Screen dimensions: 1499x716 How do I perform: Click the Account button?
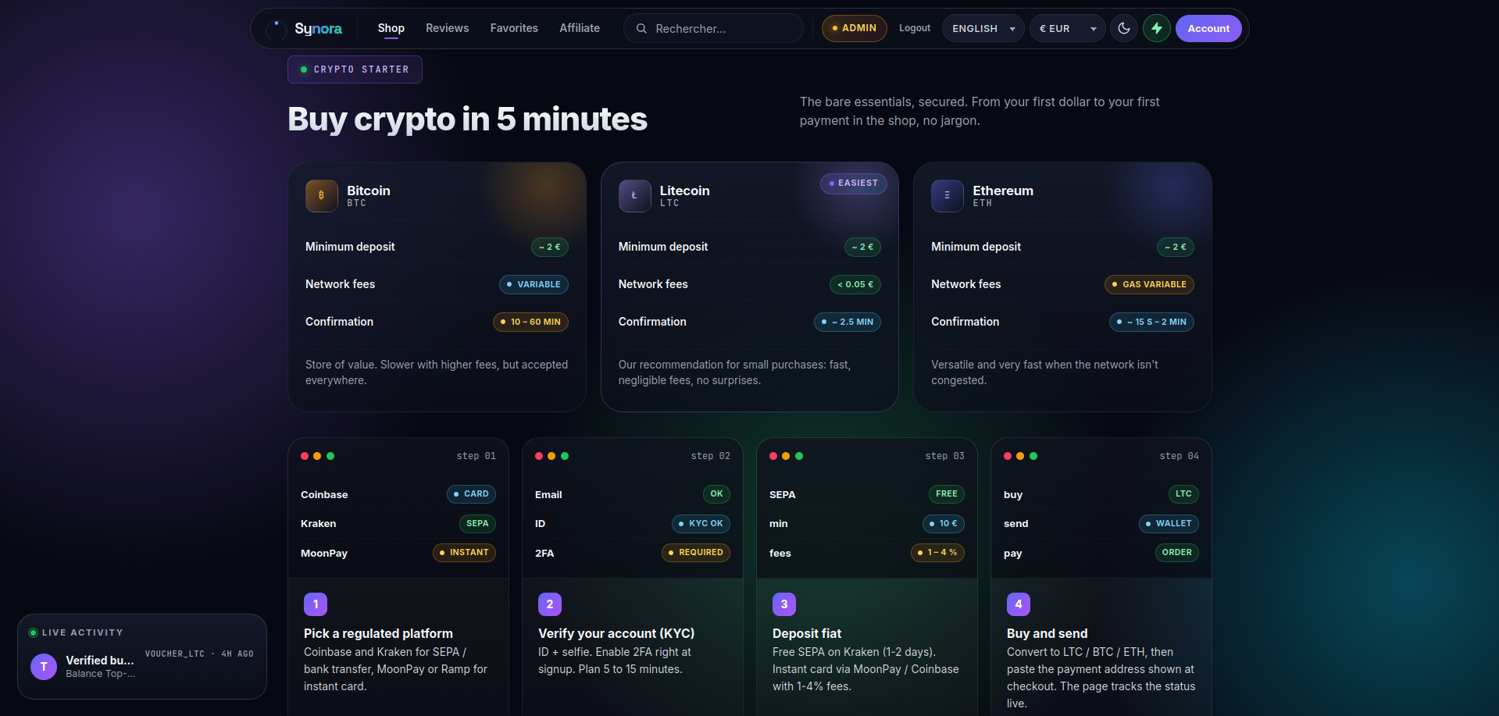[x=1208, y=28]
